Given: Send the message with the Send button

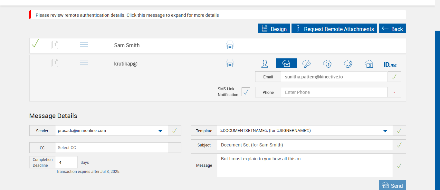Looking at the screenshot, I should [x=392, y=185].
